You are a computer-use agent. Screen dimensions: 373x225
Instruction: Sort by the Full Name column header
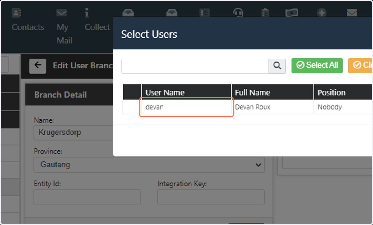coord(272,92)
